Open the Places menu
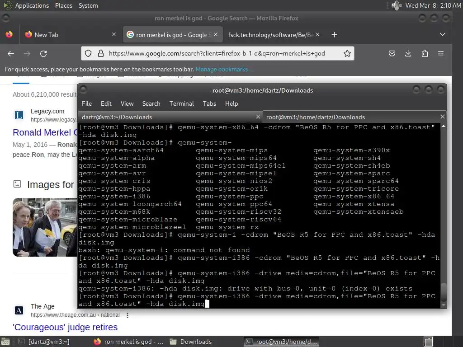 [63, 5]
